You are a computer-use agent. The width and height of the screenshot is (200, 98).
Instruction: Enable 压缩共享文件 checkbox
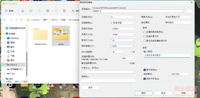tap(144, 36)
